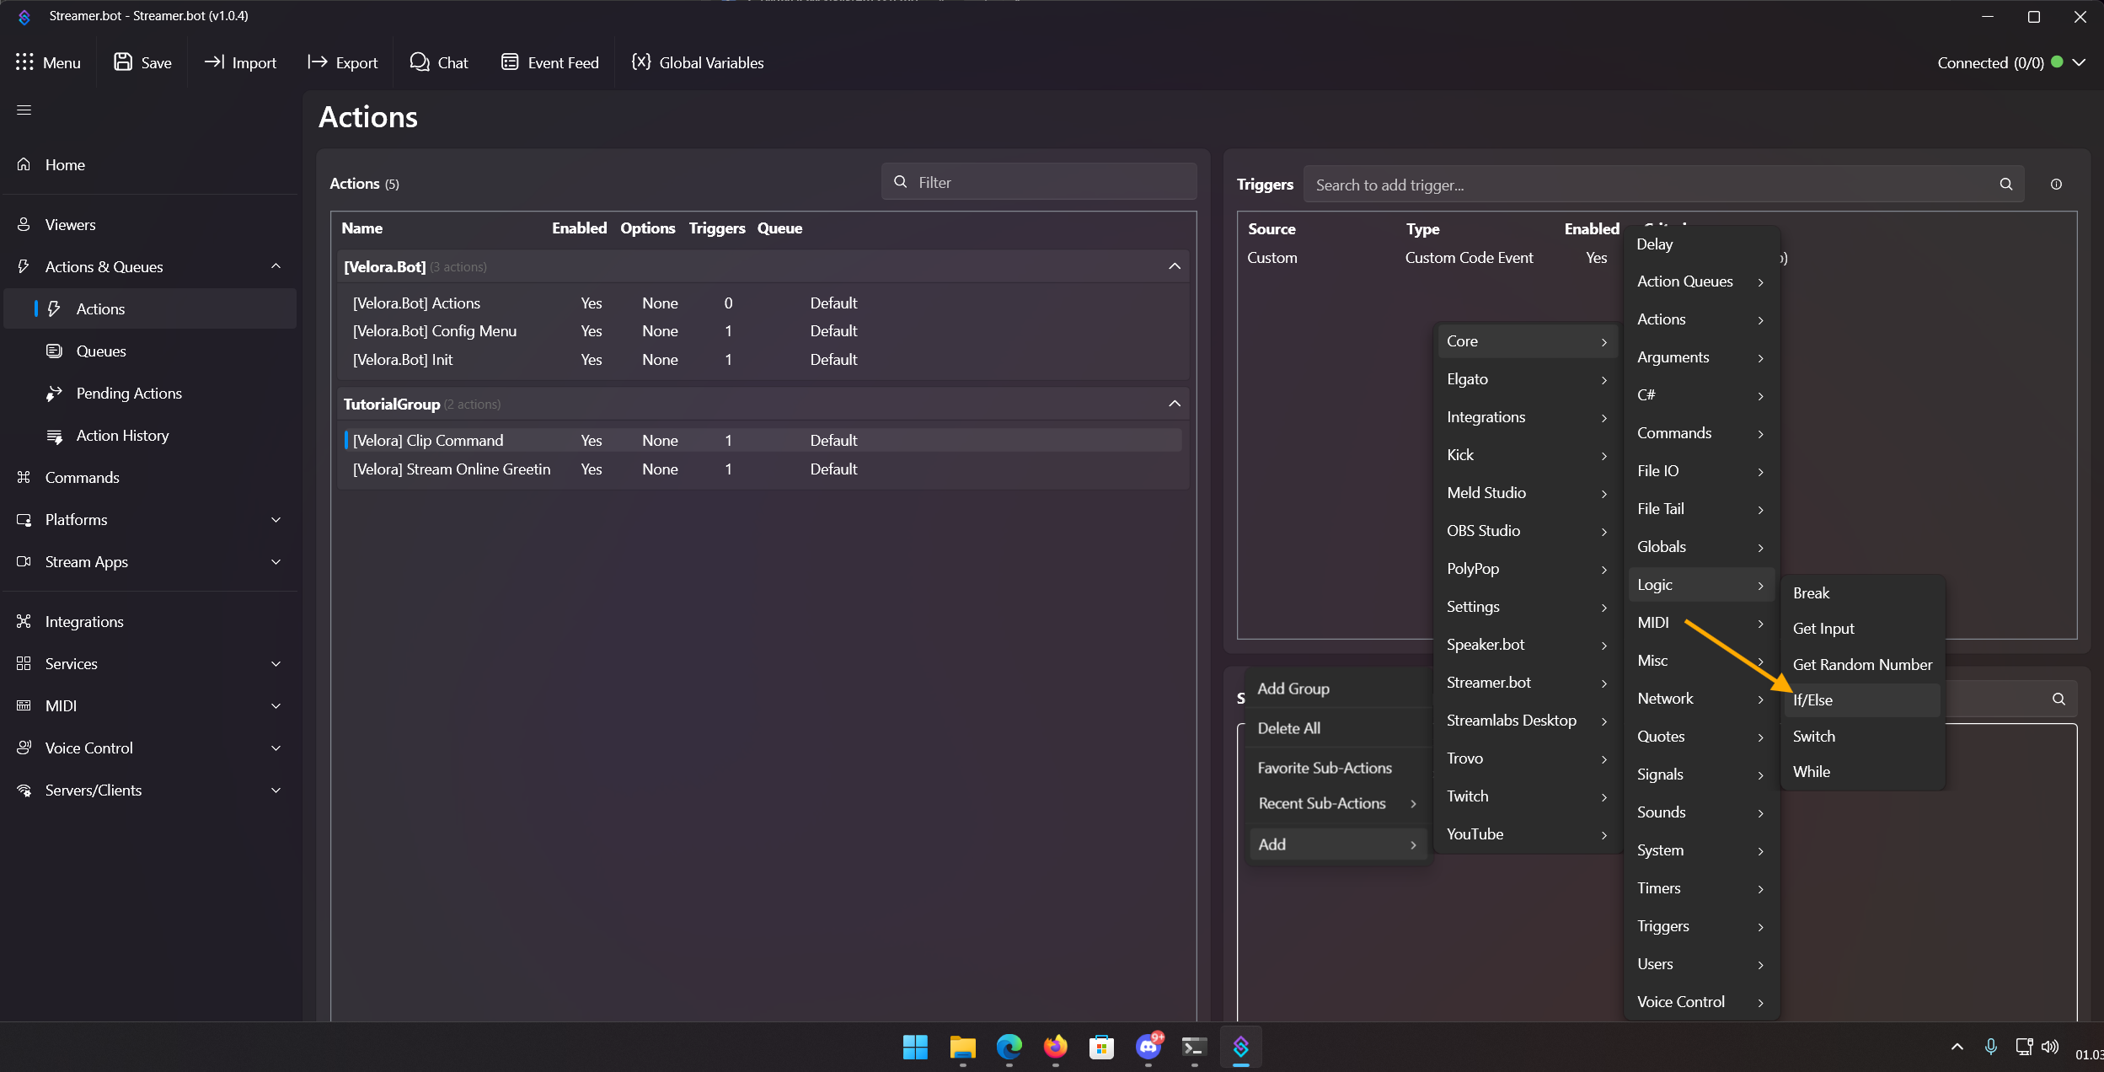The width and height of the screenshot is (2104, 1072).
Task: Open Pending Actions in sidebar
Action: point(129,394)
